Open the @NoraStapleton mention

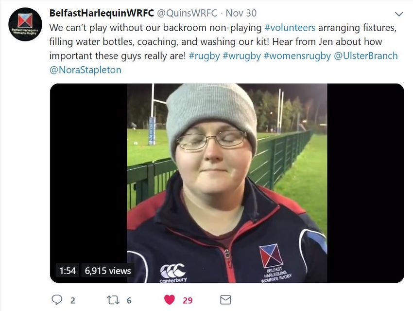click(86, 70)
